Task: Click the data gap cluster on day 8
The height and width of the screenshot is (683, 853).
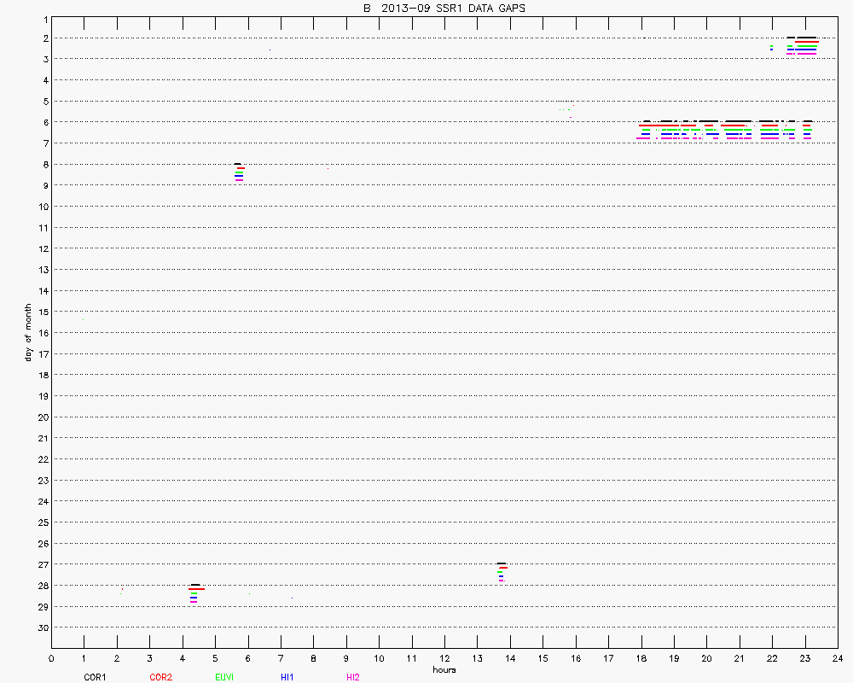Action: tap(239, 172)
